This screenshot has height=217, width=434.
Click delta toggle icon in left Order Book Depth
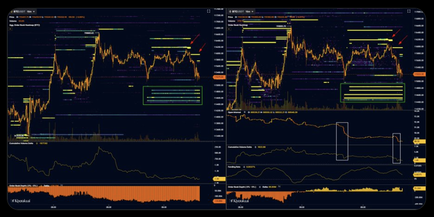[x=62, y=186]
